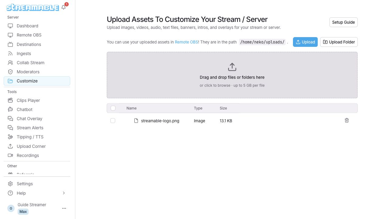Screen dimensions: 389x219
Task: Open Dashboard in the sidebar
Action: 37,26
